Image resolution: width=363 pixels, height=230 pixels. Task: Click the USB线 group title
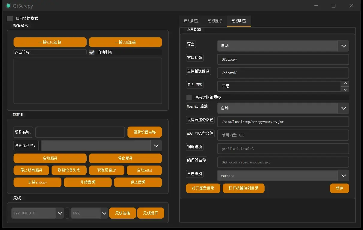coord(18,115)
